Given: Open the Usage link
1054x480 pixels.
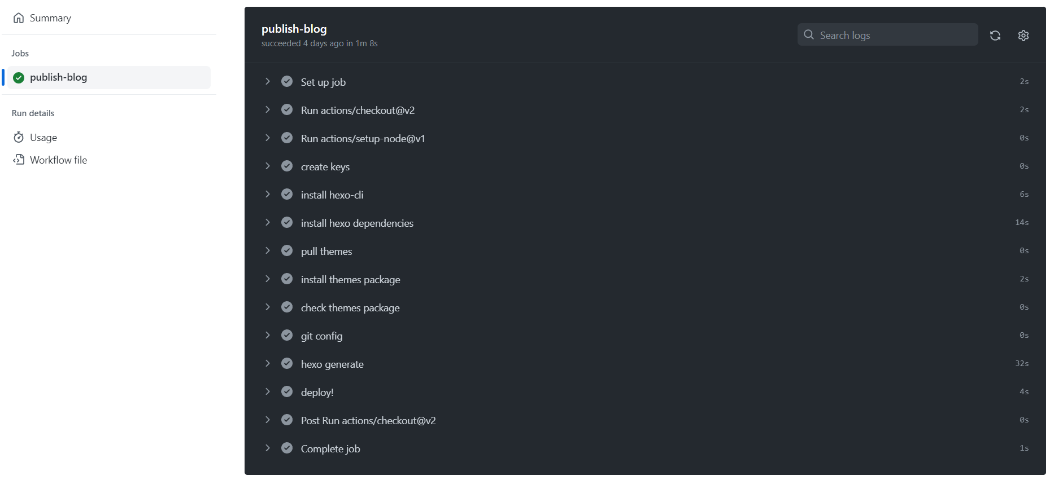Looking at the screenshot, I should pyautogui.click(x=43, y=138).
